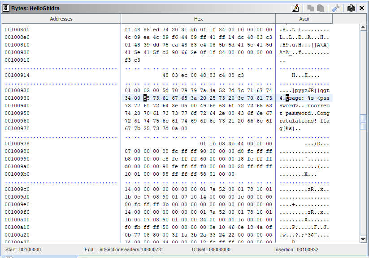Select address 00100930

tap(17, 98)
